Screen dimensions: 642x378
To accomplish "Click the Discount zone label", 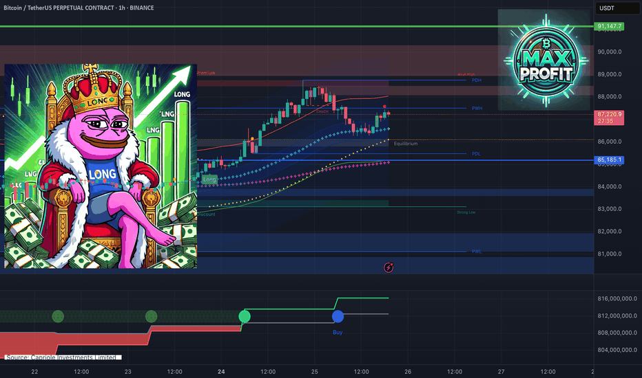I will coord(206,214).
